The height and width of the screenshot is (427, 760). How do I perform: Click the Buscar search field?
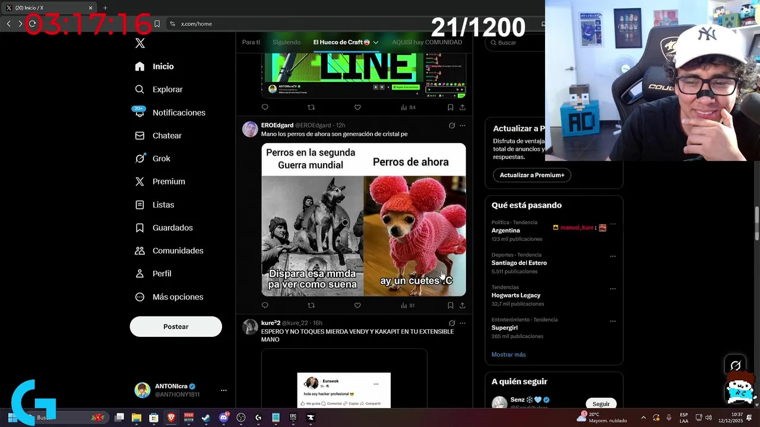(x=517, y=43)
